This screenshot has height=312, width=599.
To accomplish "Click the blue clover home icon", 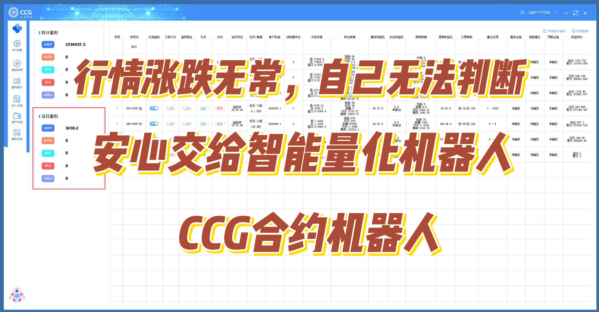I will [17, 28].
